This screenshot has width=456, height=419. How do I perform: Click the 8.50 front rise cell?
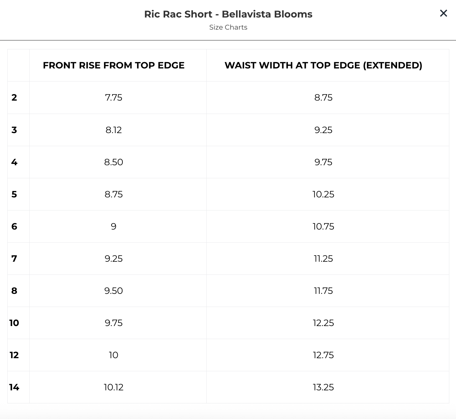pyautogui.click(x=114, y=162)
